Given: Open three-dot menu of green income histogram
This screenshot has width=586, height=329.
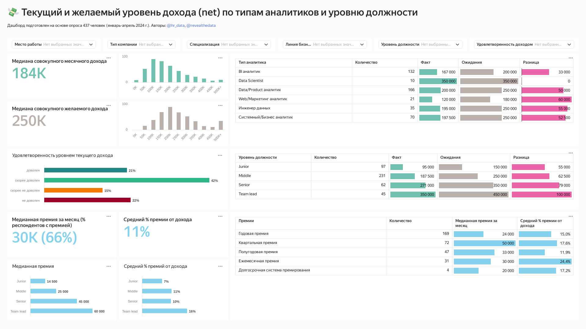Looking at the screenshot, I should (x=220, y=58).
